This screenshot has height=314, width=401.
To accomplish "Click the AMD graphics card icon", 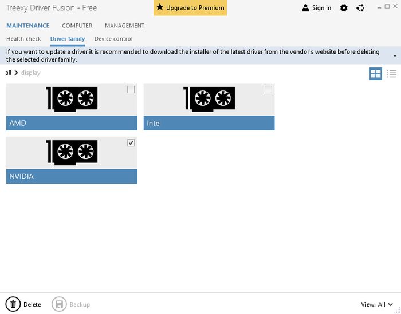I will tap(72, 99).
